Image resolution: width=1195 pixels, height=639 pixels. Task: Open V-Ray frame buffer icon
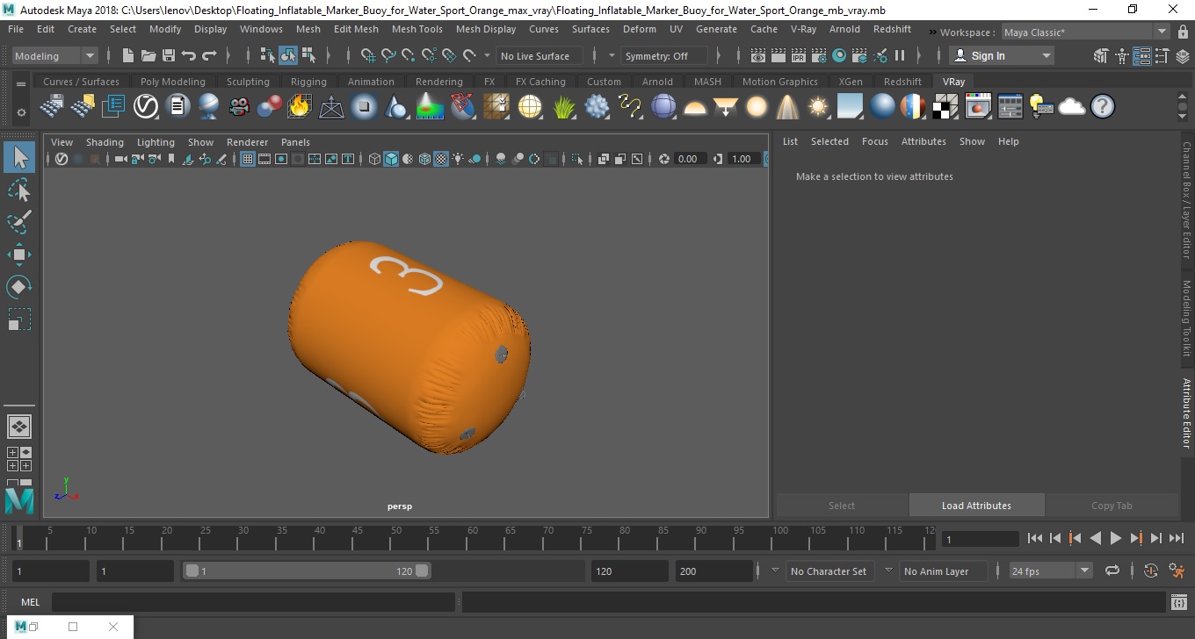(978, 107)
